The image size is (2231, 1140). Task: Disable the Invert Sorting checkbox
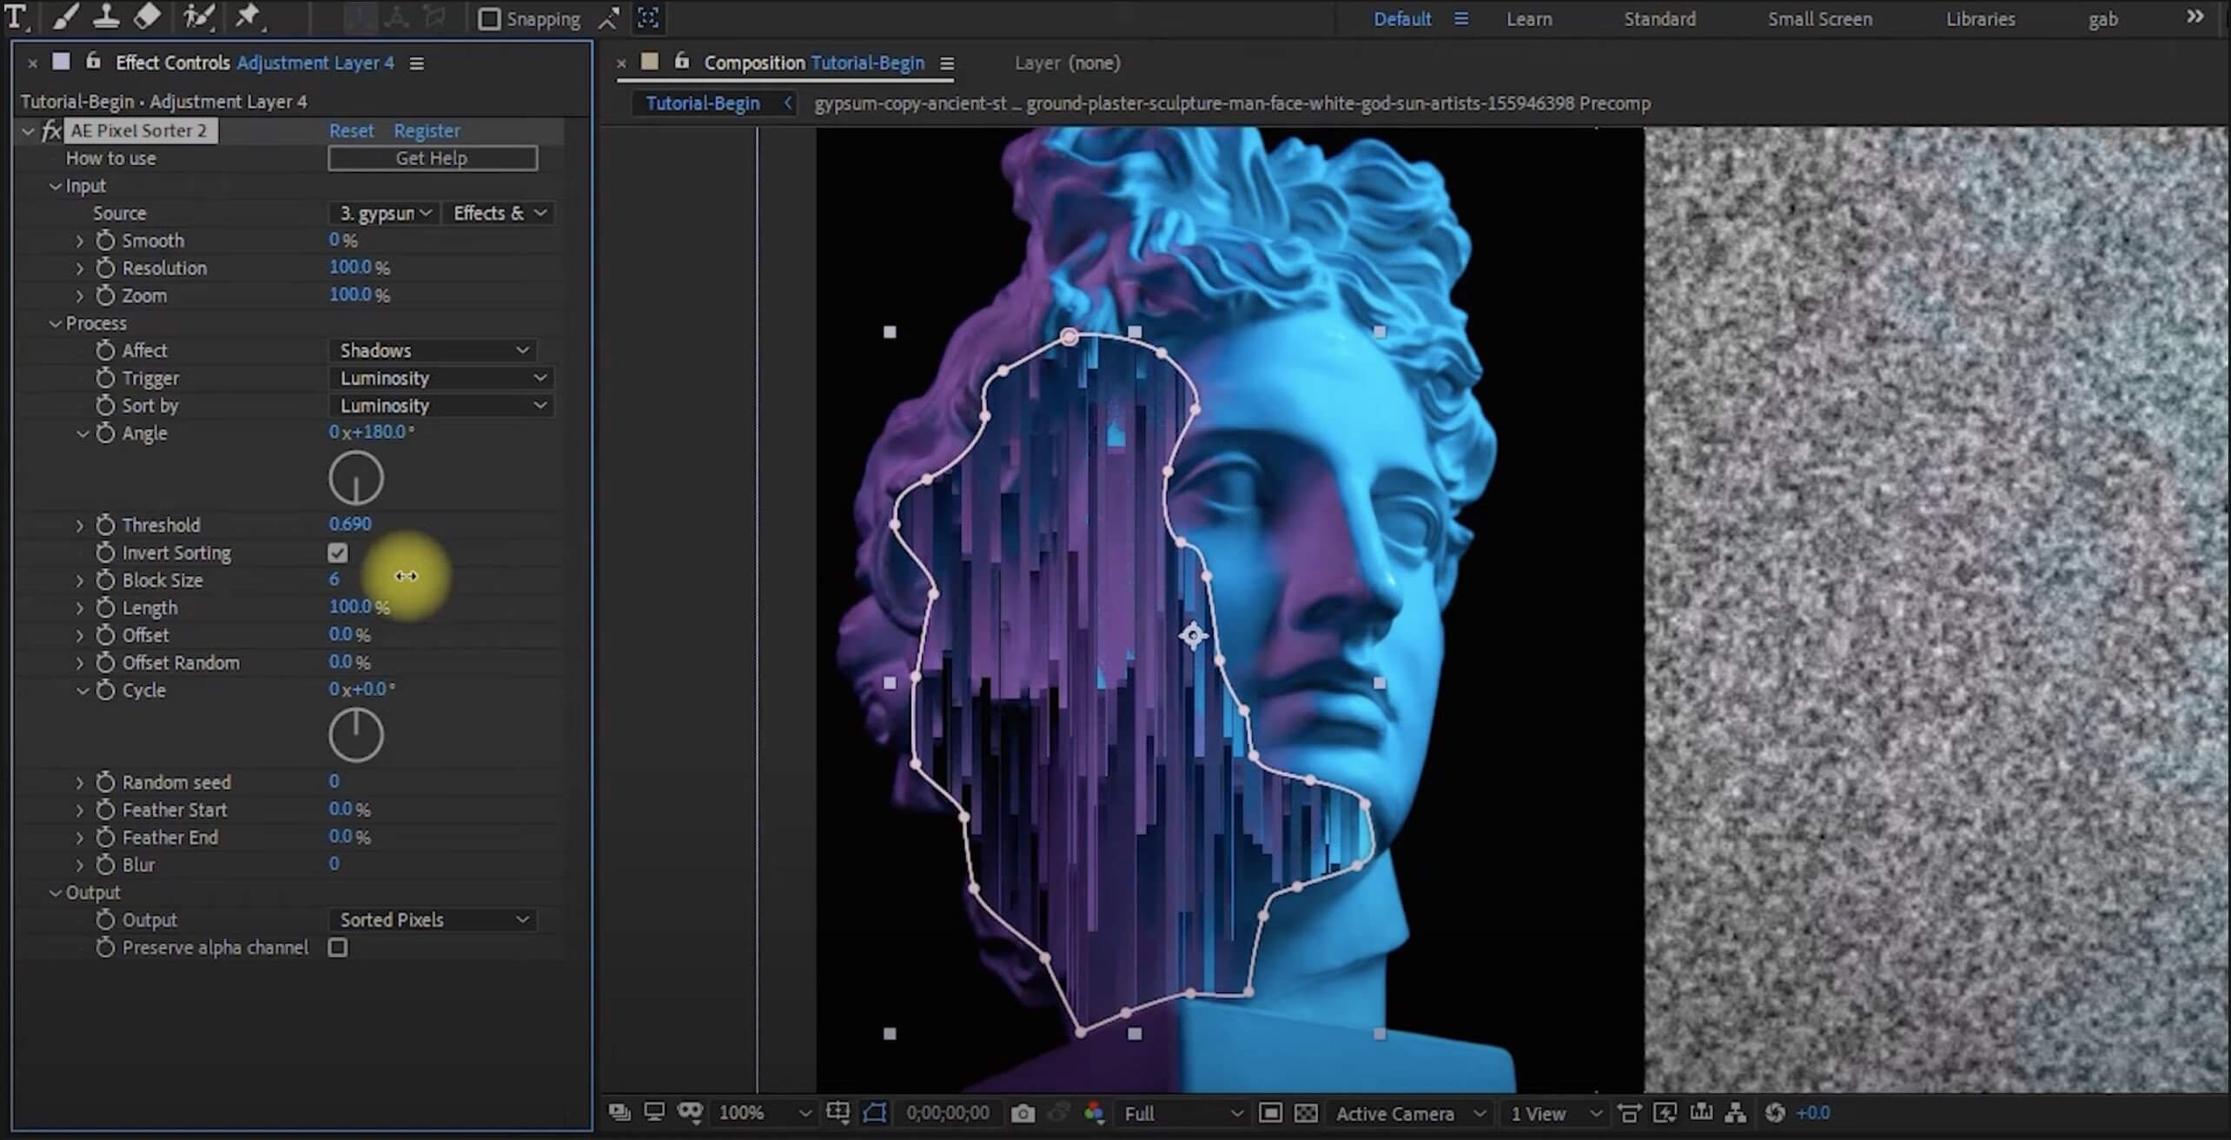[x=338, y=553]
